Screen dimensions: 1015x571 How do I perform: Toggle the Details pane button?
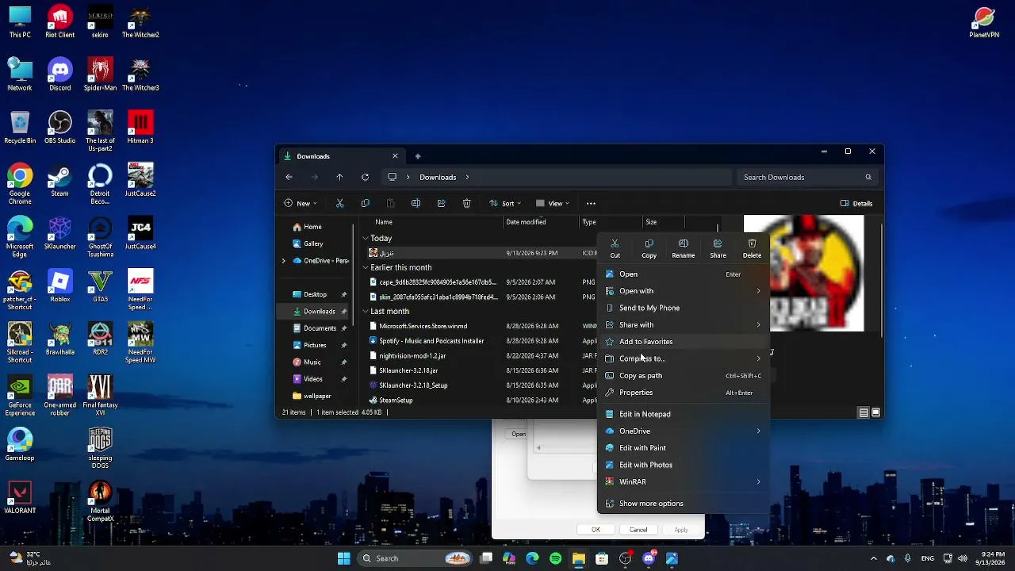(856, 203)
